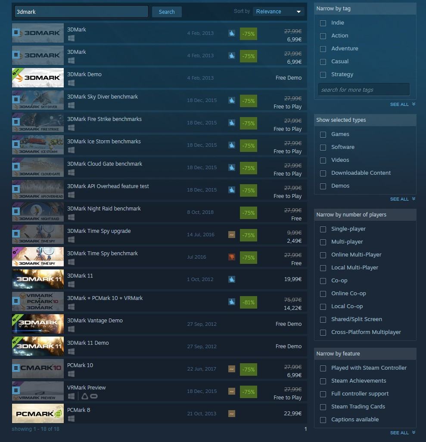
Task: Filter results to Software type
Action: coord(323,148)
